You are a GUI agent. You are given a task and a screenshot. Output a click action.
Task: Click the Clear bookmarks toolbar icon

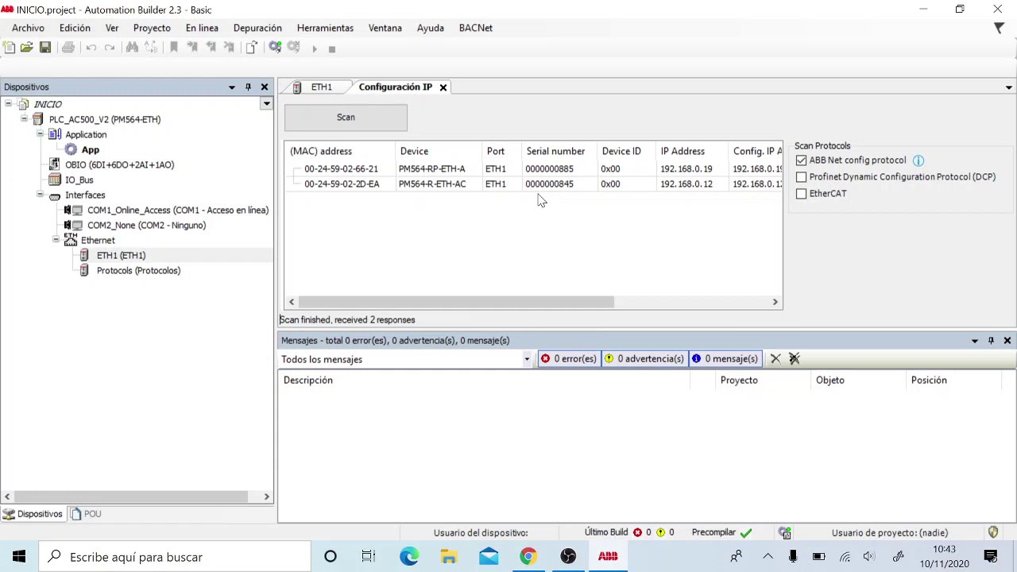tap(229, 48)
